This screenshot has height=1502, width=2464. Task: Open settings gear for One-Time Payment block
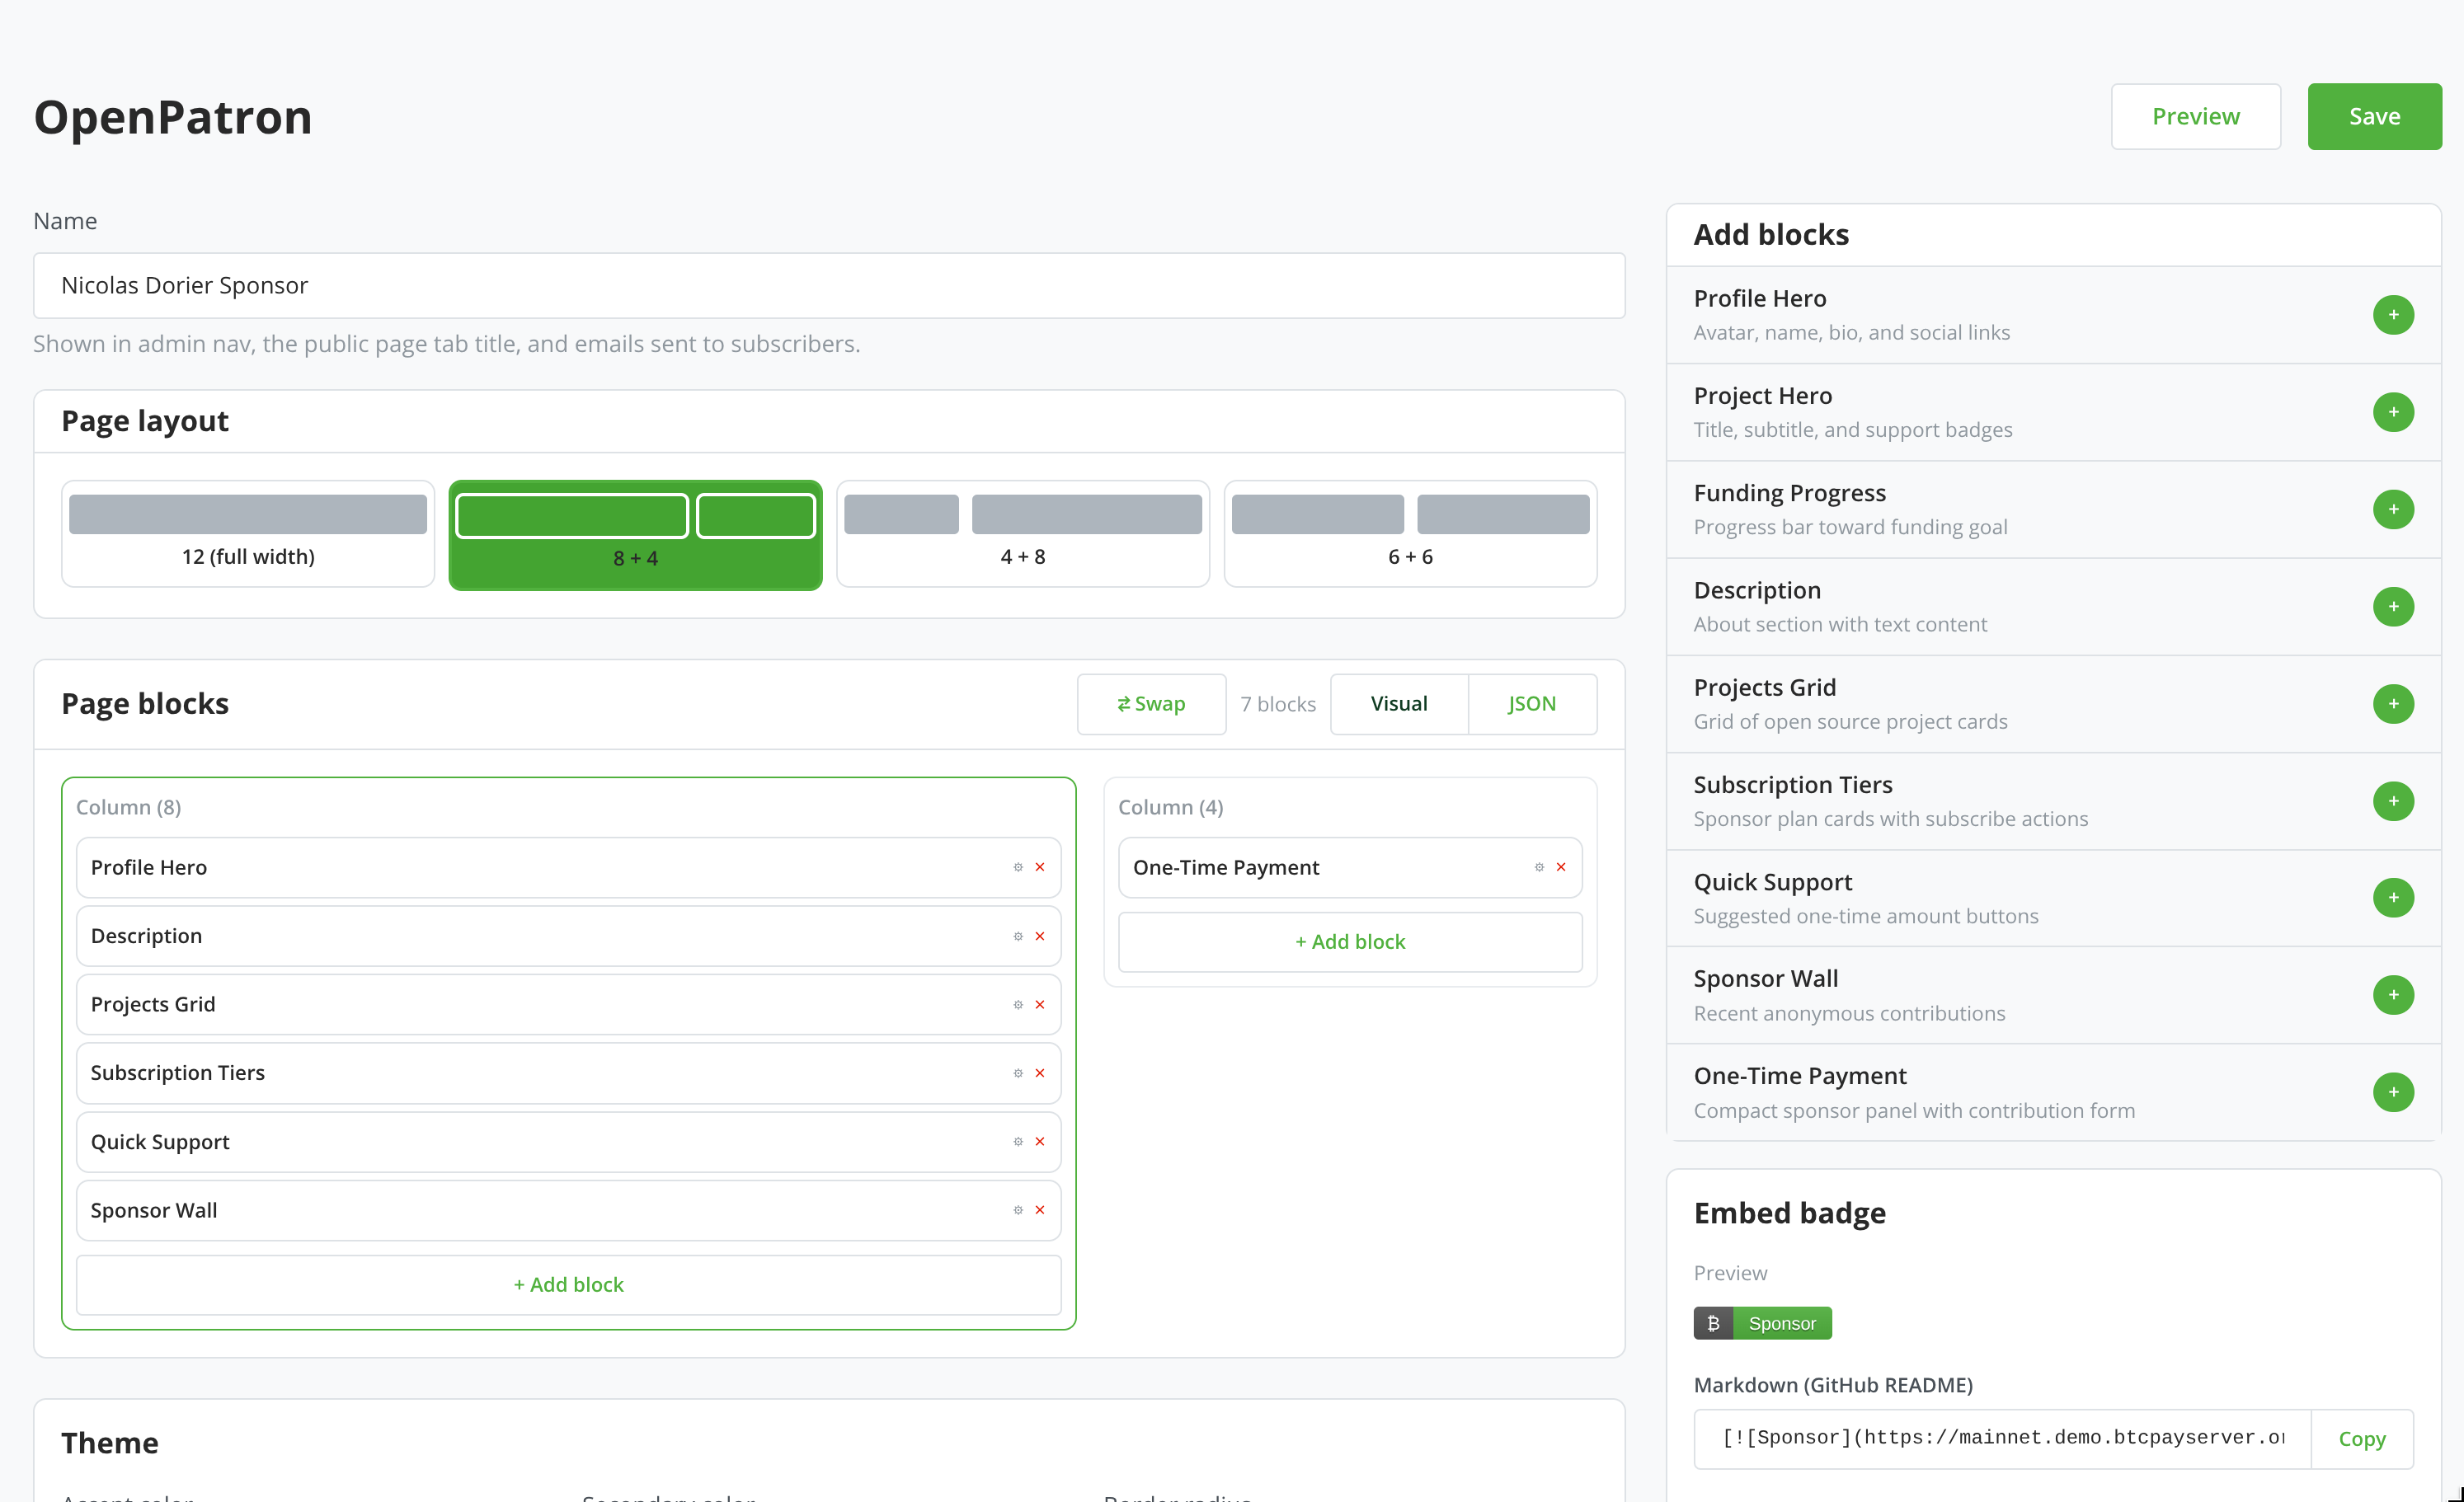tap(1539, 867)
